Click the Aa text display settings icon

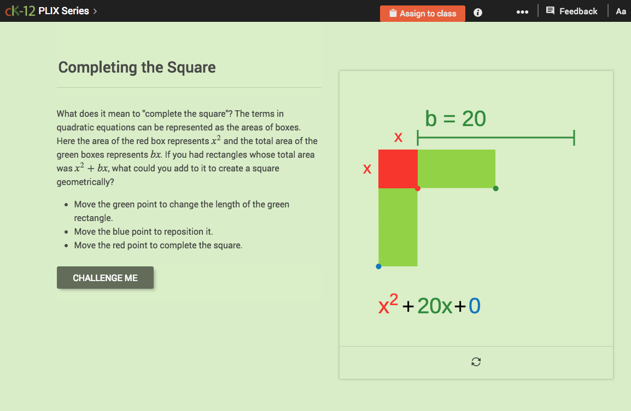pyautogui.click(x=621, y=11)
